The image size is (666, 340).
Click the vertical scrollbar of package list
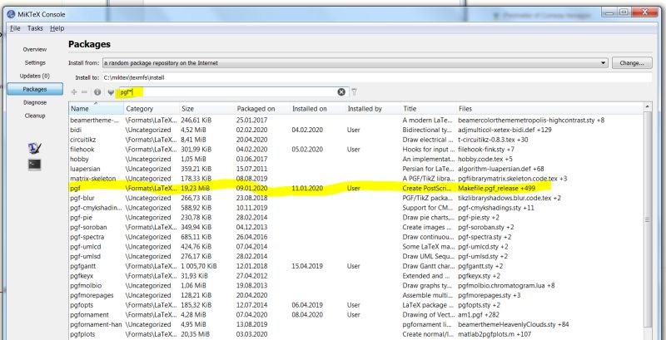pyautogui.click(x=648, y=219)
